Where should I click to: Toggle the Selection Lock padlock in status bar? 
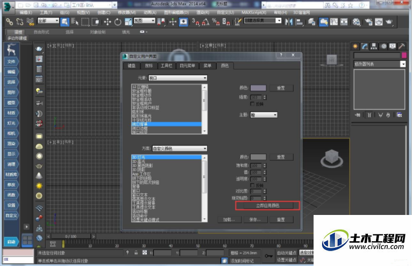(136, 253)
